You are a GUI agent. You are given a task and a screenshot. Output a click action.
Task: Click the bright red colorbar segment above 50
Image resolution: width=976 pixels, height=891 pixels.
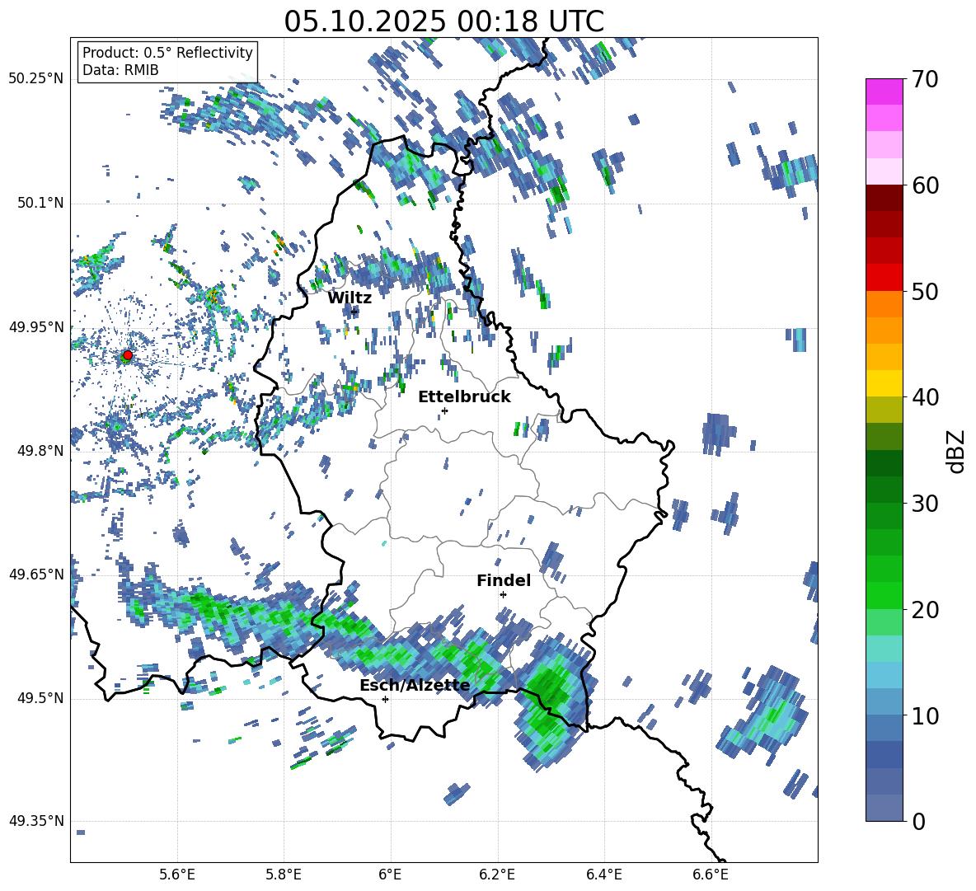click(x=884, y=277)
